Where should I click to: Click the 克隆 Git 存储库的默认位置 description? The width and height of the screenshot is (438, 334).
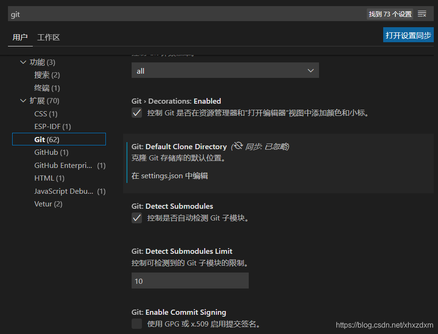[179, 158]
